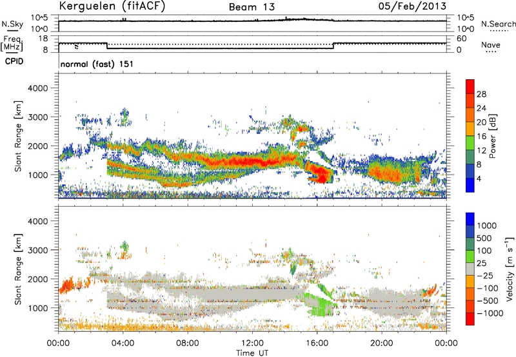Click the "N.Search" legend label
The height and width of the screenshot is (357, 516).
(x=498, y=24)
